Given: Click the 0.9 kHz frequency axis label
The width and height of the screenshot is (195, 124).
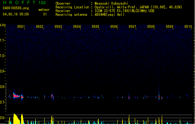Looking at the screenshot, I should (x=2, y=71).
